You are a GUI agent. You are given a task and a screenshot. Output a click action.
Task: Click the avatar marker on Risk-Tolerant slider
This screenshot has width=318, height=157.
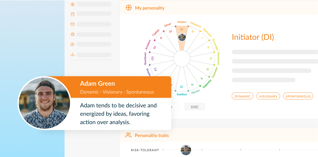tap(186, 150)
